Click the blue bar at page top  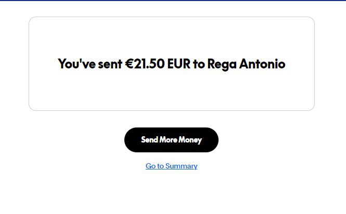coord(173,1)
